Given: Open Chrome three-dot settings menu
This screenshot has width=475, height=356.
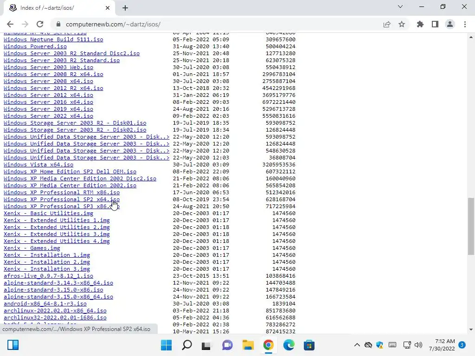Looking at the screenshot, I should pos(465,24).
